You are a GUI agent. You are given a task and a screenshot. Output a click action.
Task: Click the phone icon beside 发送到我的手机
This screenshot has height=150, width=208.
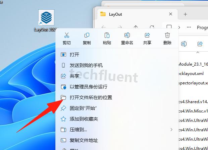(x=63, y=65)
